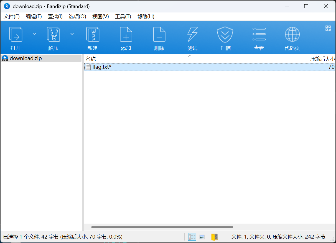The image size is (336, 243).
Task: Select the flag.txt* file row
Action: (210, 67)
